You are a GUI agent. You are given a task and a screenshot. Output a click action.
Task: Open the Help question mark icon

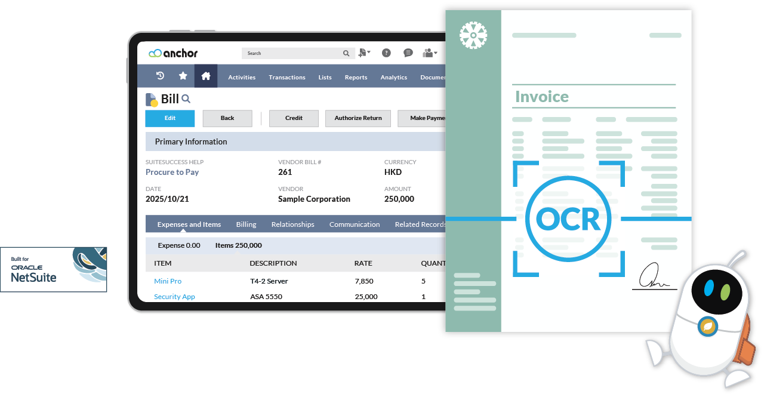[386, 53]
